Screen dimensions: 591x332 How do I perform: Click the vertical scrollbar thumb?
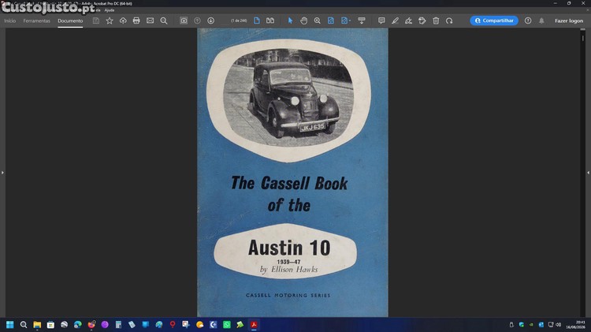582,38
